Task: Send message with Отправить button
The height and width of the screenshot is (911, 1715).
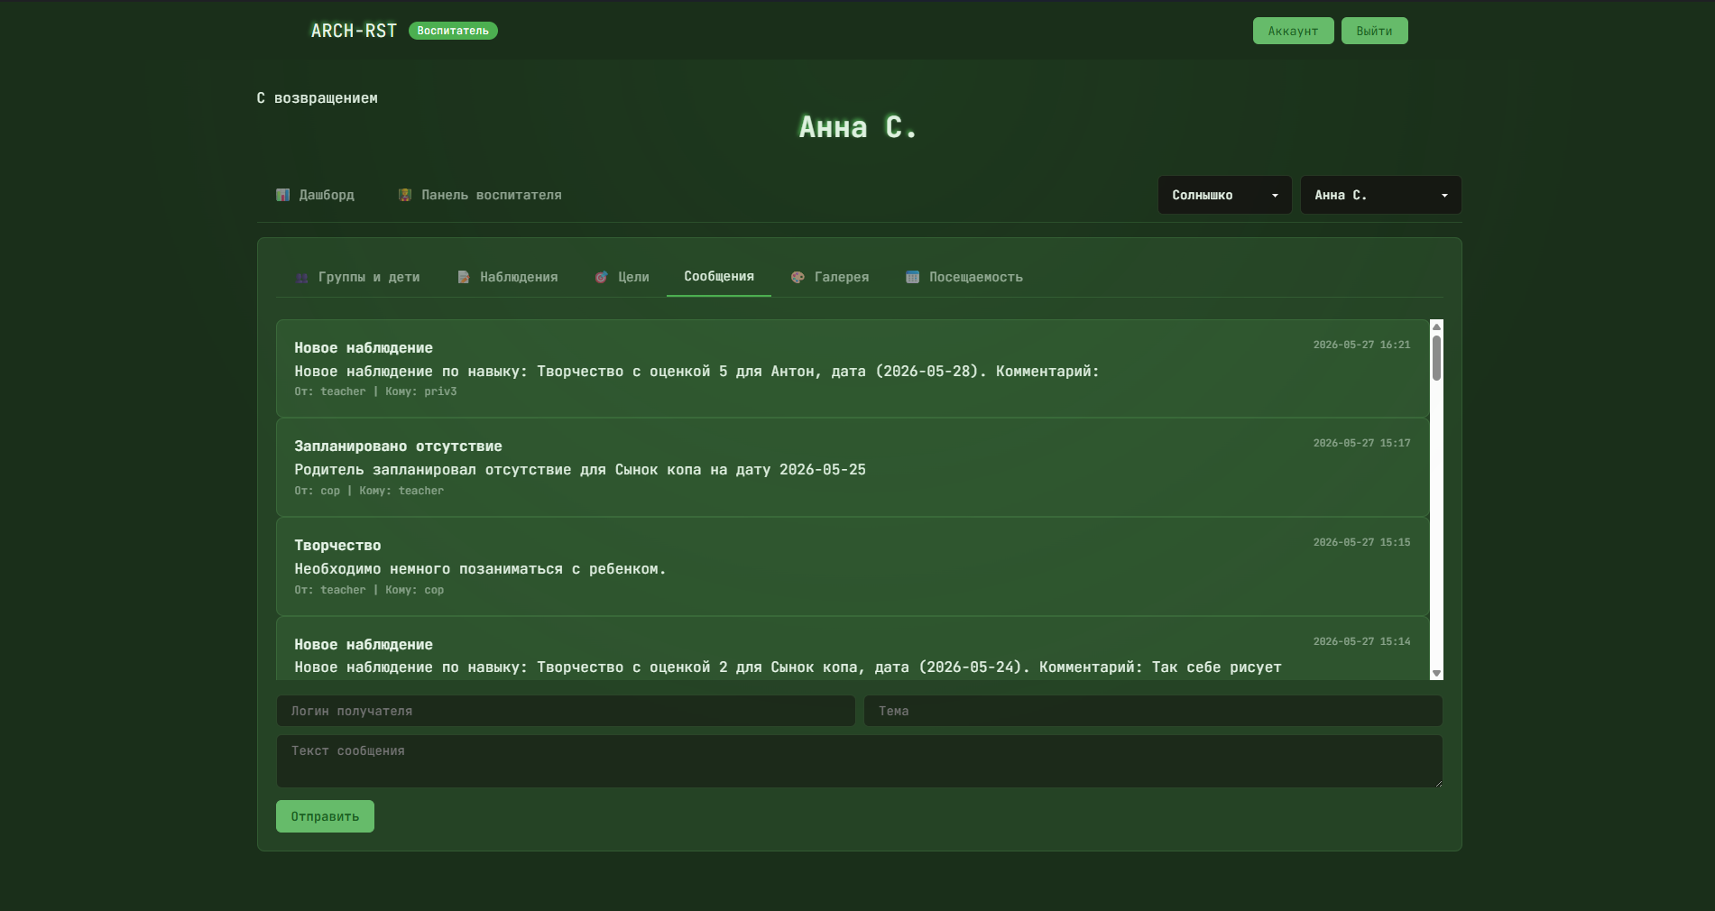Action: [325, 816]
